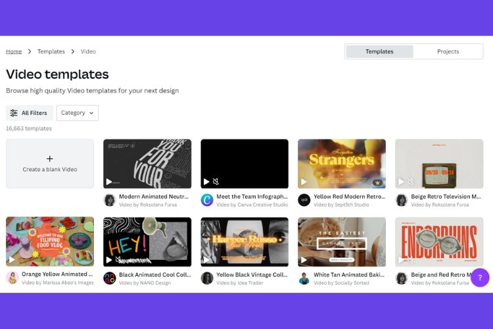Play the Yellow Black Vintage Collage video
Viewport: 493px width, 329px height.
(206, 260)
